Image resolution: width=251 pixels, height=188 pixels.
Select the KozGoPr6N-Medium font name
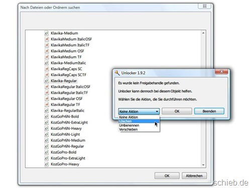[68, 140]
